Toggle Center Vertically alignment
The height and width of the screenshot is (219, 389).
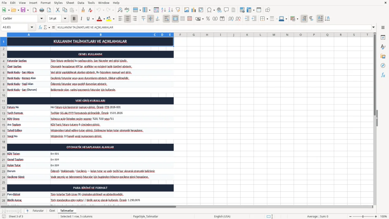tap(150, 19)
